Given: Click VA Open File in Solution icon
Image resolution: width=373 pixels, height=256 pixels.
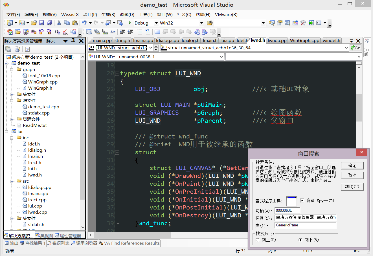Looking at the screenshot, I should click(18, 32).
